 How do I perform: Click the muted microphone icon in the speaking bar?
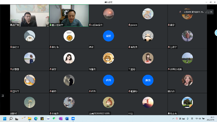180,12
